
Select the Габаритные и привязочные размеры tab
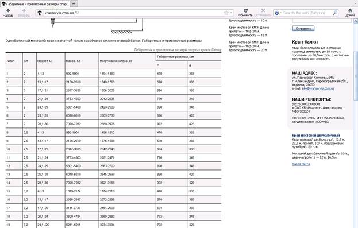click(x=34, y=4)
